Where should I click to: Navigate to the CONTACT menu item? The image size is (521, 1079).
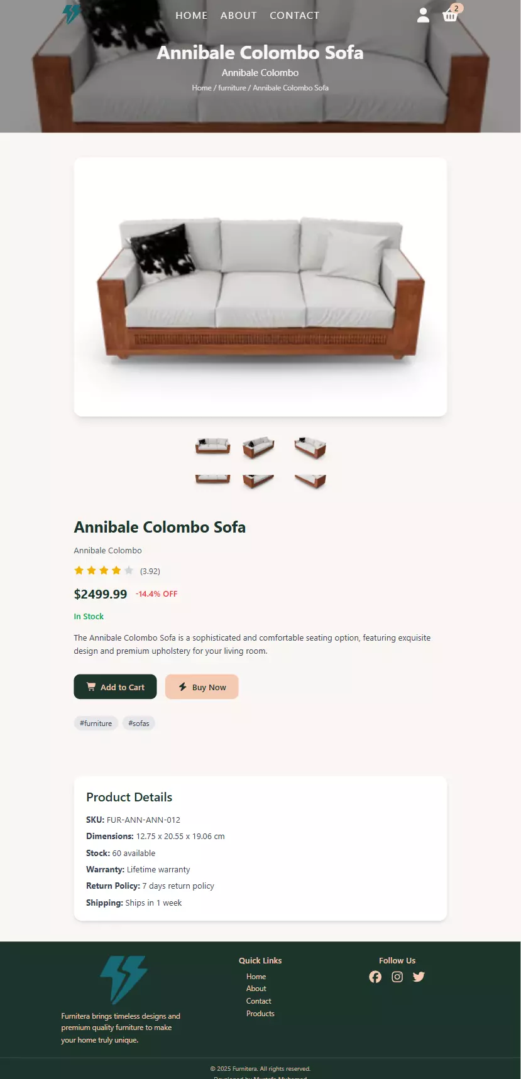295,15
